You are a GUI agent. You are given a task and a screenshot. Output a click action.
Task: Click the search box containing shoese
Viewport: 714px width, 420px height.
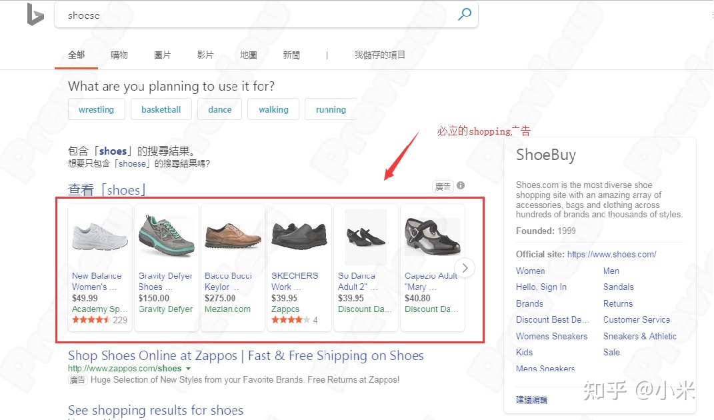tap(266, 15)
